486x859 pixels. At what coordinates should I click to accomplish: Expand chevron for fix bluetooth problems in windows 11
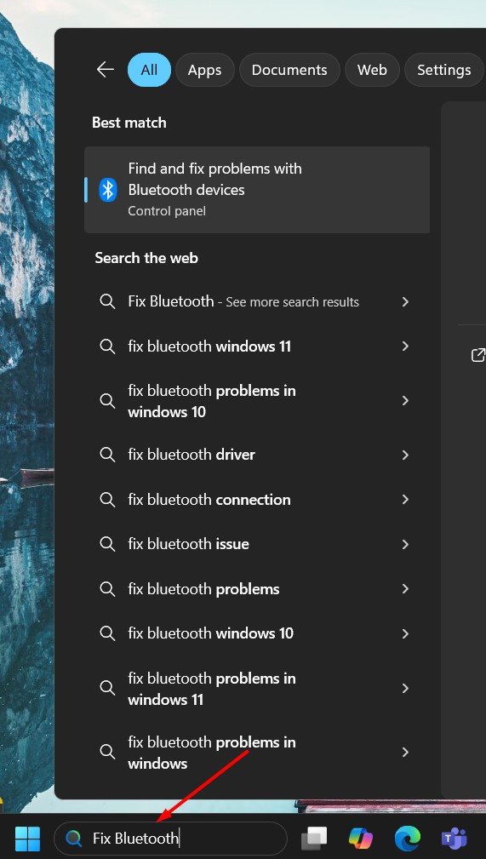click(405, 689)
